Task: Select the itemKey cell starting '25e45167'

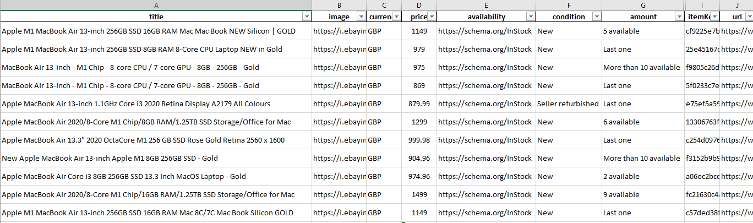Action: (x=702, y=50)
